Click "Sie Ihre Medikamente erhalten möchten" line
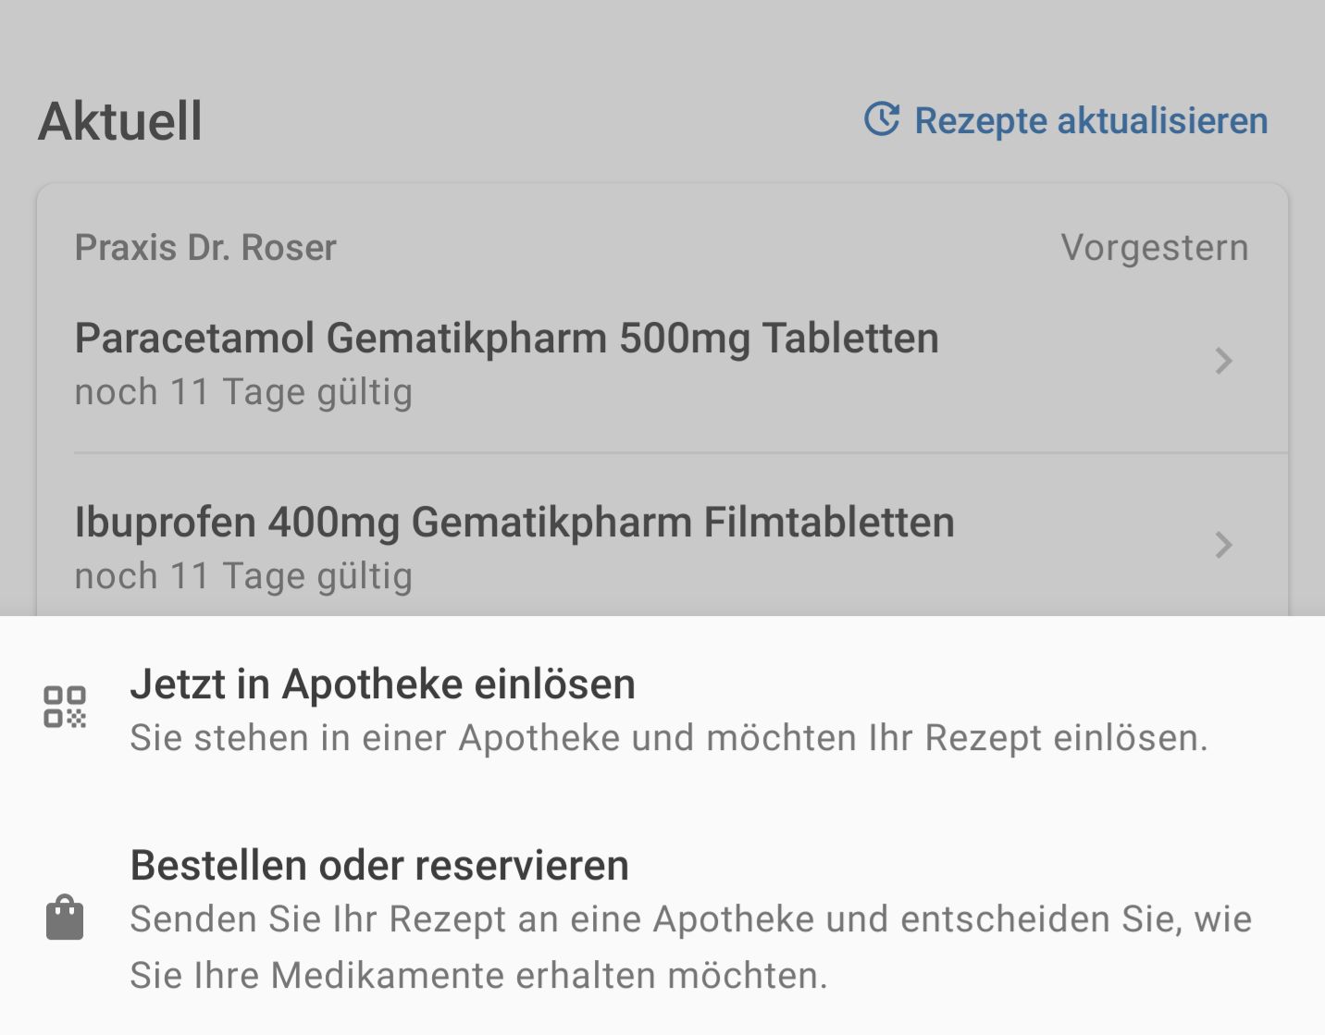This screenshot has height=1035, width=1325. pyautogui.click(x=478, y=976)
